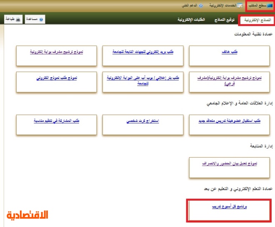Click إدارة العلاقات العامة و الإعلام الجامعي heading

tap(240, 103)
